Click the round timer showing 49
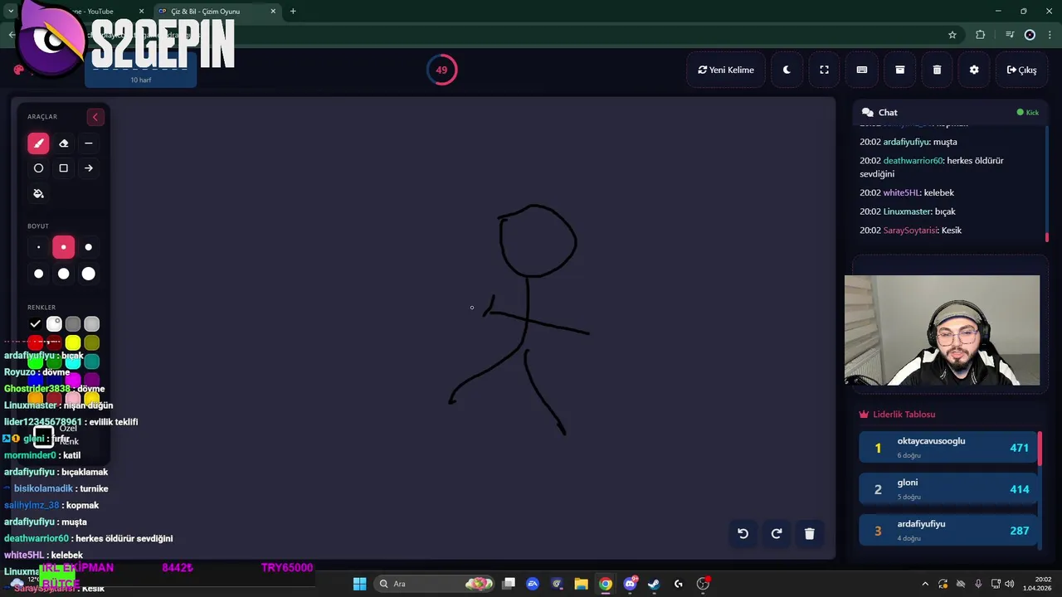1062x597 pixels. click(441, 70)
